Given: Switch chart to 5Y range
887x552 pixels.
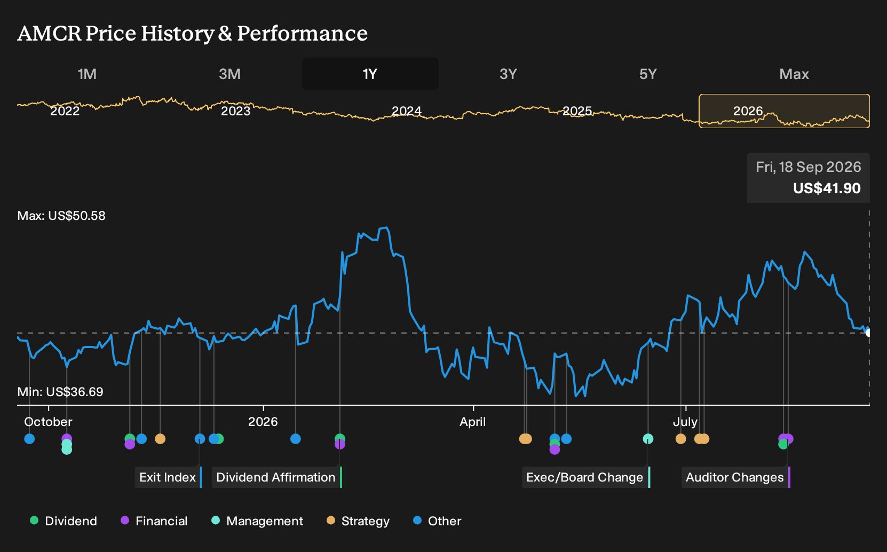Looking at the screenshot, I should [x=648, y=74].
